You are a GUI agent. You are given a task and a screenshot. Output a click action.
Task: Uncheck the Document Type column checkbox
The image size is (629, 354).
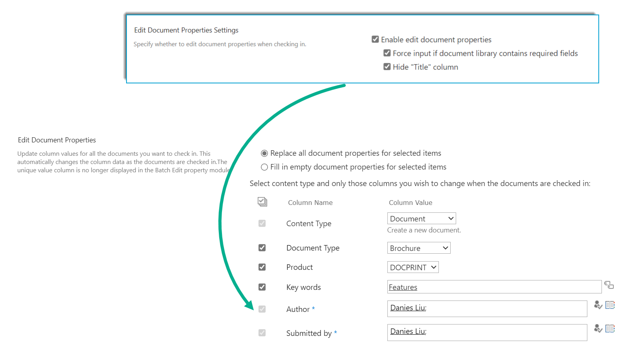click(x=262, y=248)
